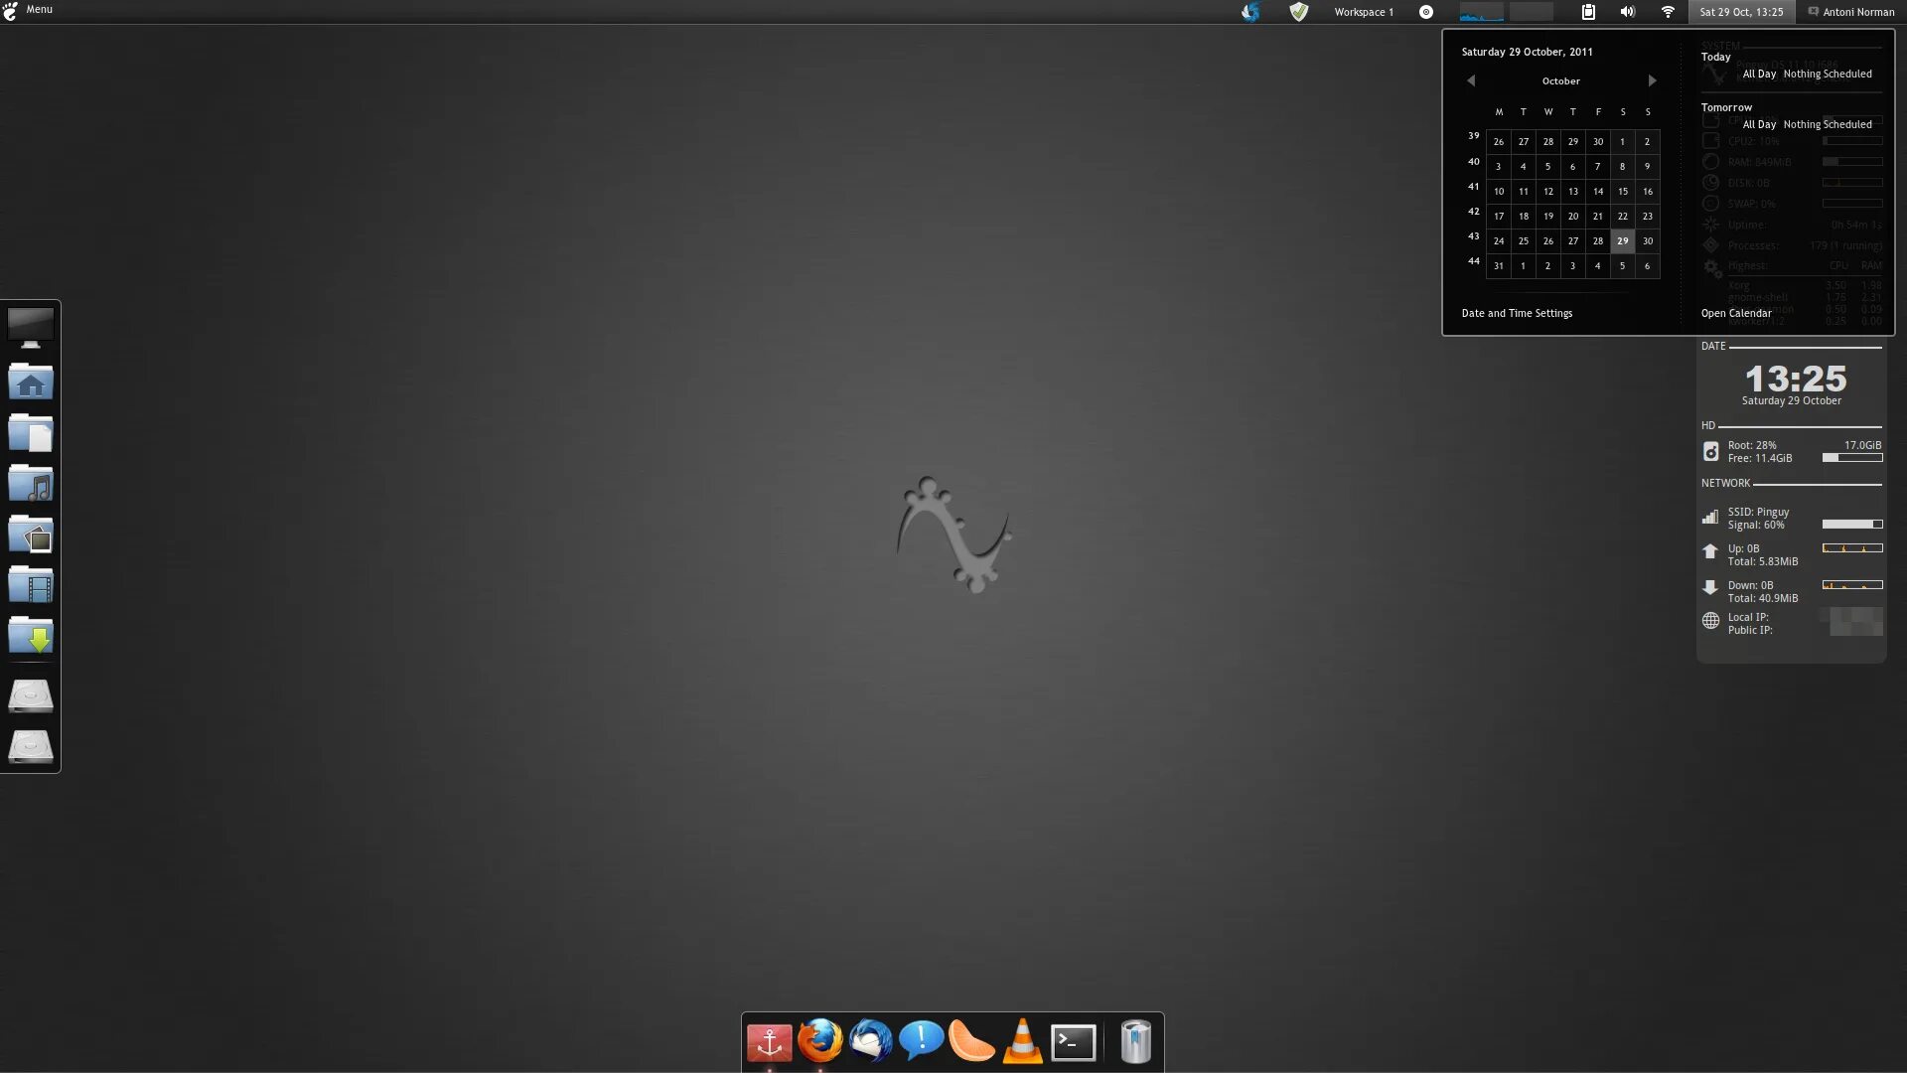The image size is (1907, 1073).
Task: Go to next month in calendar
Action: [1652, 80]
